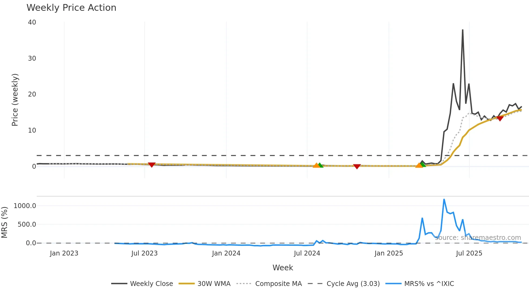The image size is (529, 297).
Task: Click the red down-triangle marker after Jul 2025
Action: pyautogui.click(x=500, y=119)
